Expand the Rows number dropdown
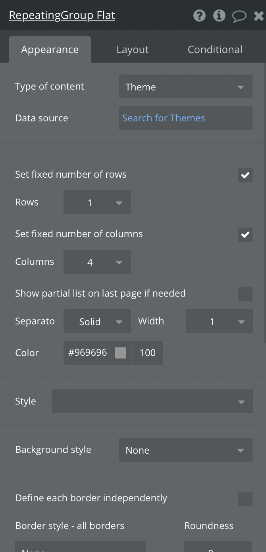266x552 pixels. (97, 203)
